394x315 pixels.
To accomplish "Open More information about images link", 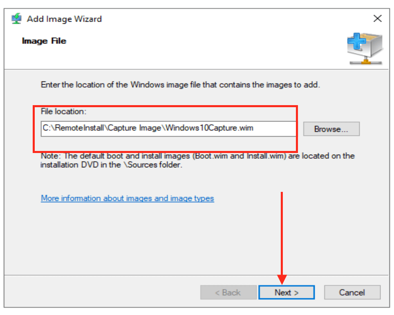I will pyautogui.click(x=127, y=198).
